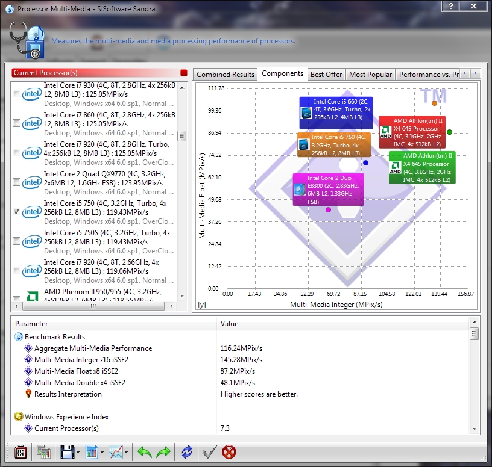Viewport: 492px width, 467px height.
Task: Click the magenta Core 2 Duo E8300 label
Action: [328, 190]
